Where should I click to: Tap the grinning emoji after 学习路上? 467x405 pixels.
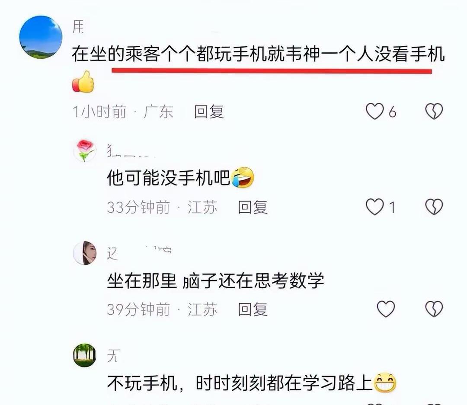(x=385, y=383)
